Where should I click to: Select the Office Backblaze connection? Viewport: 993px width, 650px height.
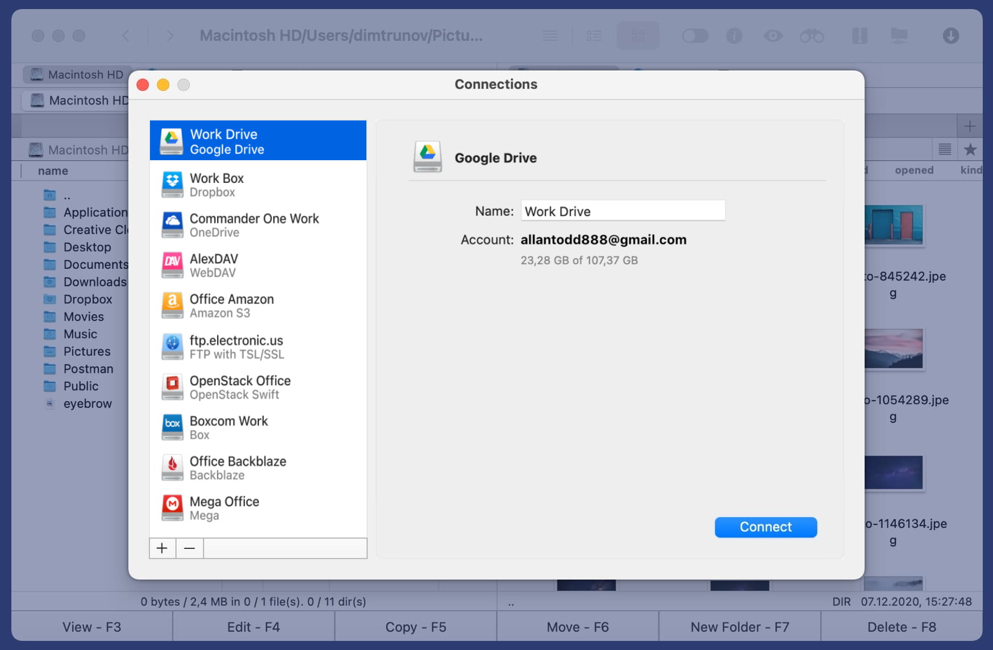point(257,468)
